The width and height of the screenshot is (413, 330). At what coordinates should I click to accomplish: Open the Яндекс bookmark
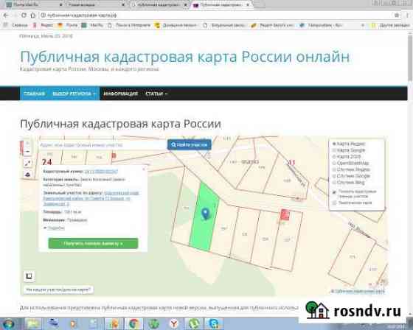(44, 25)
